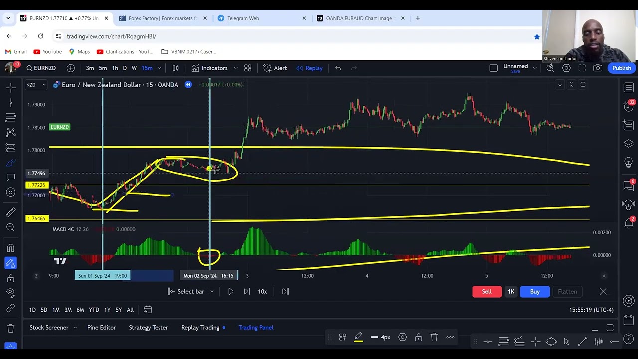The image size is (638, 359).
Task: Click the add symbol plus icon
Action: [71, 68]
